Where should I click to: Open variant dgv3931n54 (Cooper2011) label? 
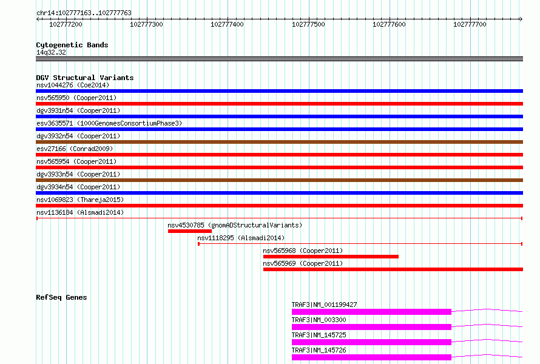coord(78,110)
